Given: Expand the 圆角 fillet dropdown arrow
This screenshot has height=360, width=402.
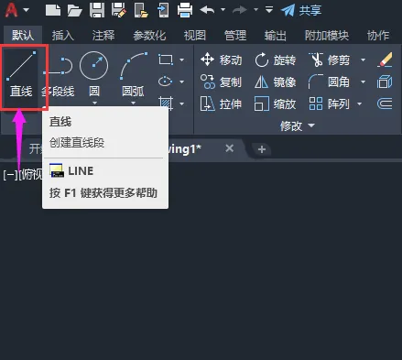Looking at the screenshot, I should [x=363, y=82].
